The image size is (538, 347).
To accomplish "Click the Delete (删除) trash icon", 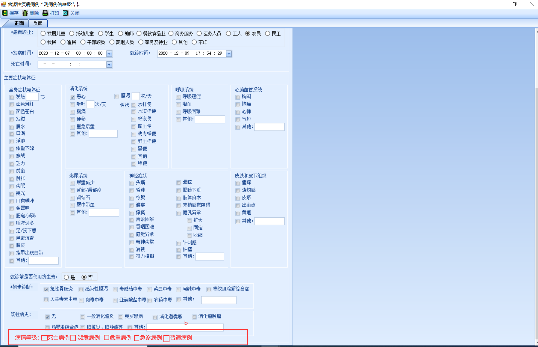I will tap(25, 13).
